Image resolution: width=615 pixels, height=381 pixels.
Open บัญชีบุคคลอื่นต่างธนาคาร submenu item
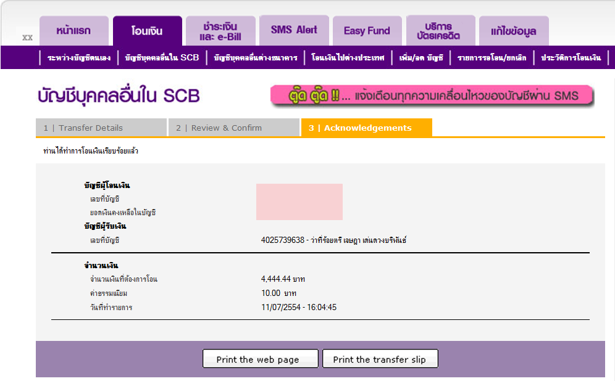(256, 58)
